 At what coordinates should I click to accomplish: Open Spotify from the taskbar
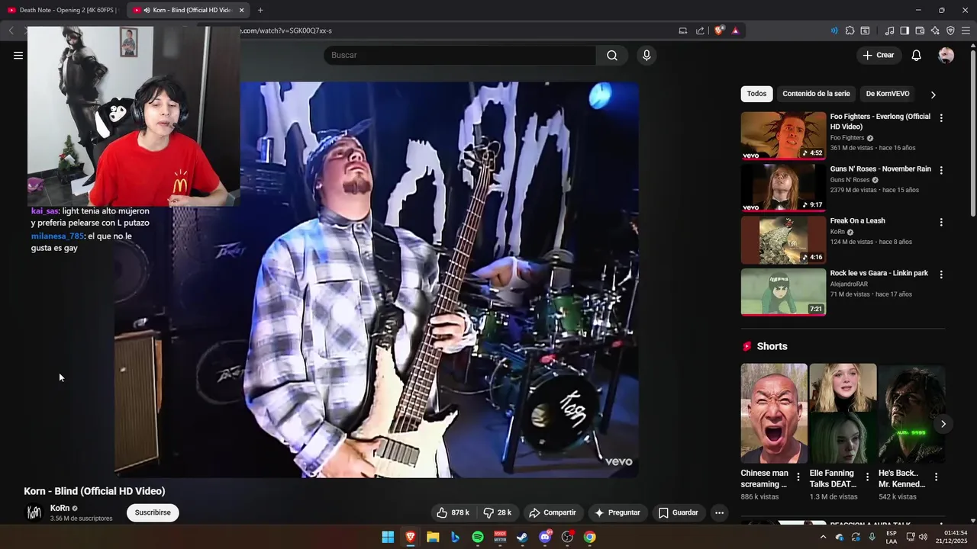pos(478,537)
